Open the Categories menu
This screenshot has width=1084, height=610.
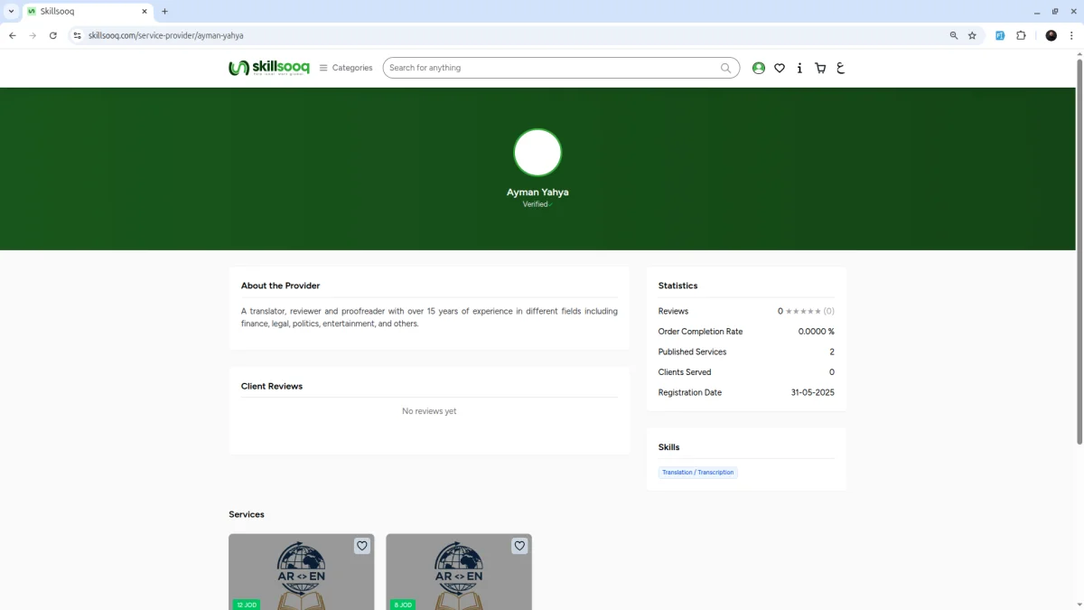(x=346, y=68)
